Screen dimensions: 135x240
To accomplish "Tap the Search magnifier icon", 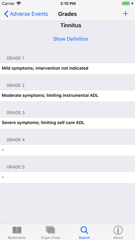I will coord(84,230).
